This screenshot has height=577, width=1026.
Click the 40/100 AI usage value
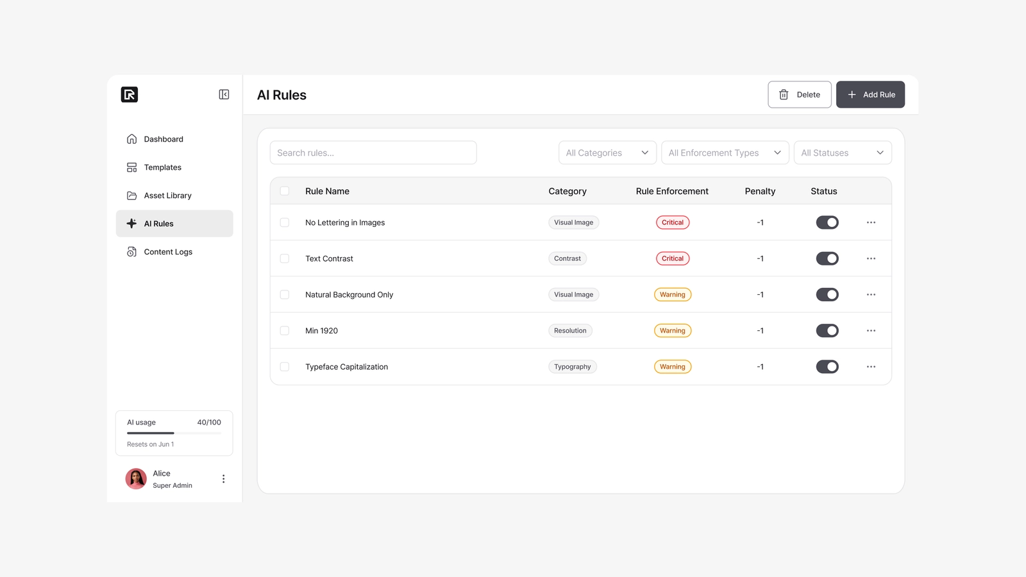tap(209, 422)
